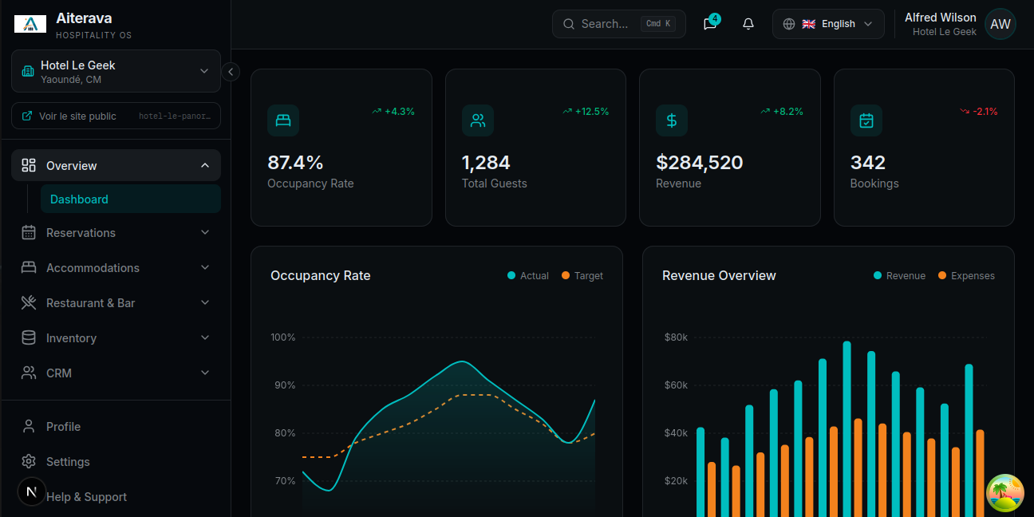The image size is (1034, 517).
Task: Click the Next.js round N badge
Action: [x=32, y=491]
